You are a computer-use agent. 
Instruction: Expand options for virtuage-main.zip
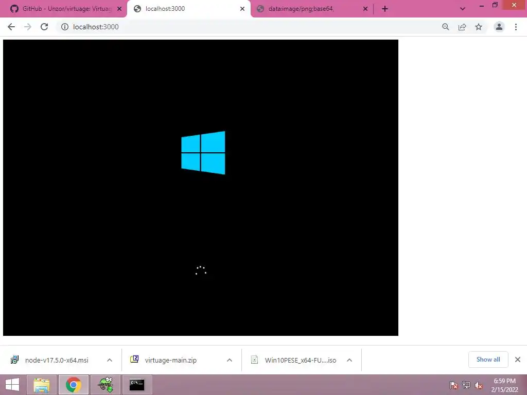tap(230, 360)
